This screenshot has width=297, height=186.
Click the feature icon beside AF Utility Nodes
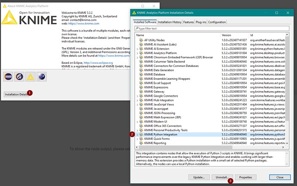coord(141,40)
